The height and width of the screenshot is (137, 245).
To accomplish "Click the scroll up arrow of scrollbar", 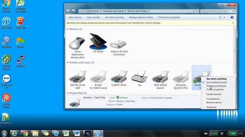I will (235, 27).
